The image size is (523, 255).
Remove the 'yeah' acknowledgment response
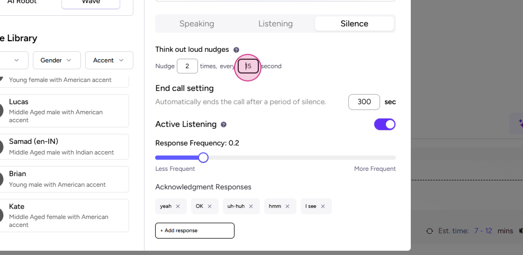click(178, 206)
